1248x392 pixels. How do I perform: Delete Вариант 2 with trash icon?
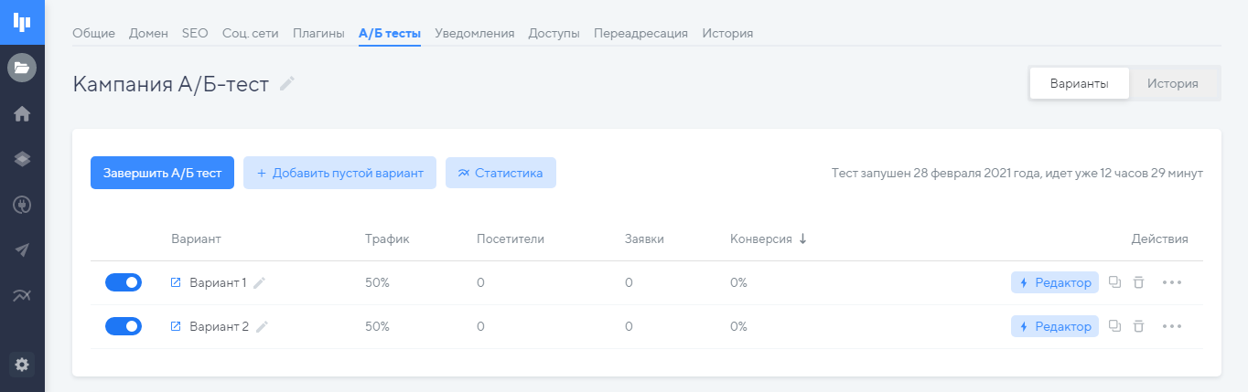(x=1138, y=326)
